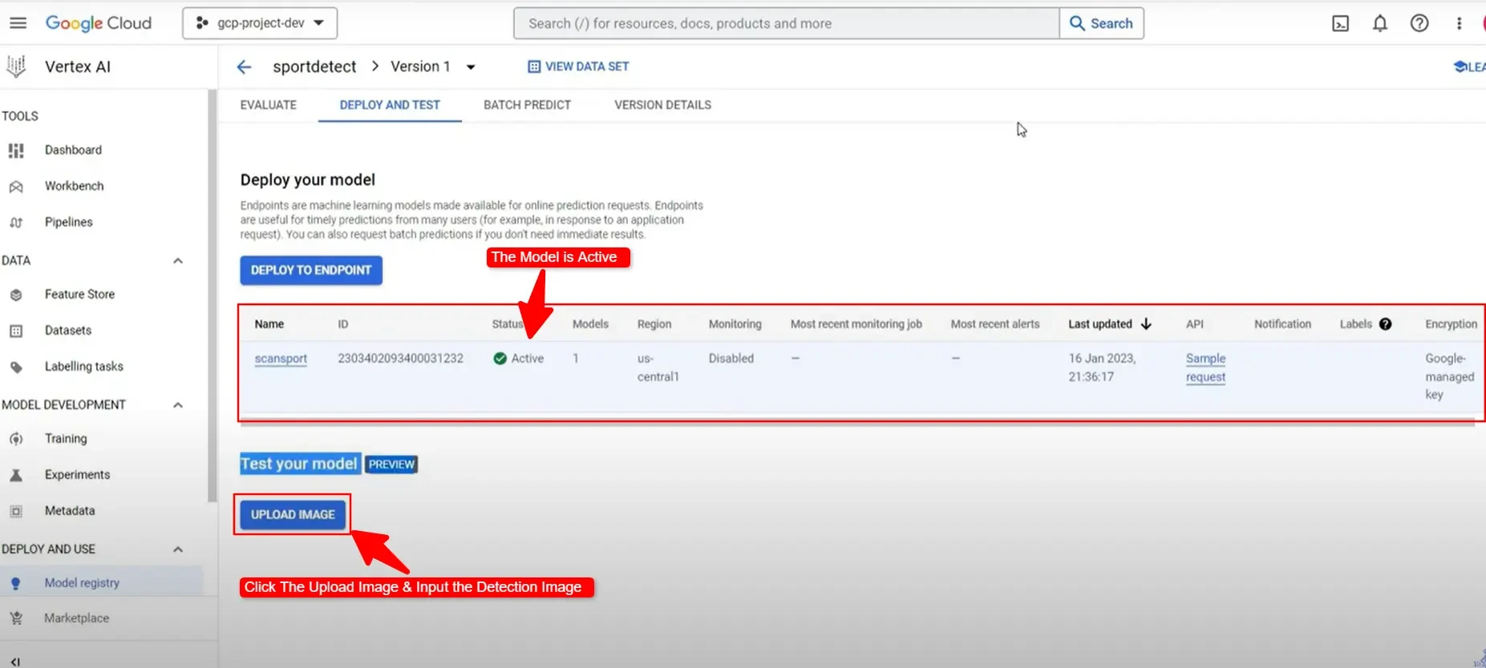Open the three-dot more options menu
This screenshot has height=668, width=1486.
[1459, 23]
